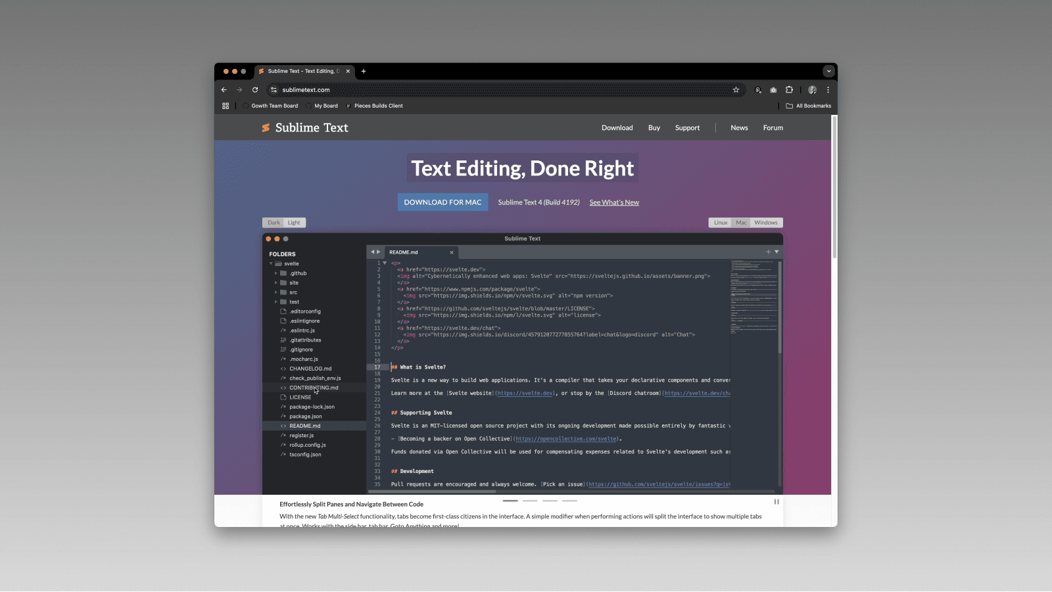This screenshot has height=592, width=1052.
Task: Select .eslintignore in the sidebar
Action: click(304, 321)
